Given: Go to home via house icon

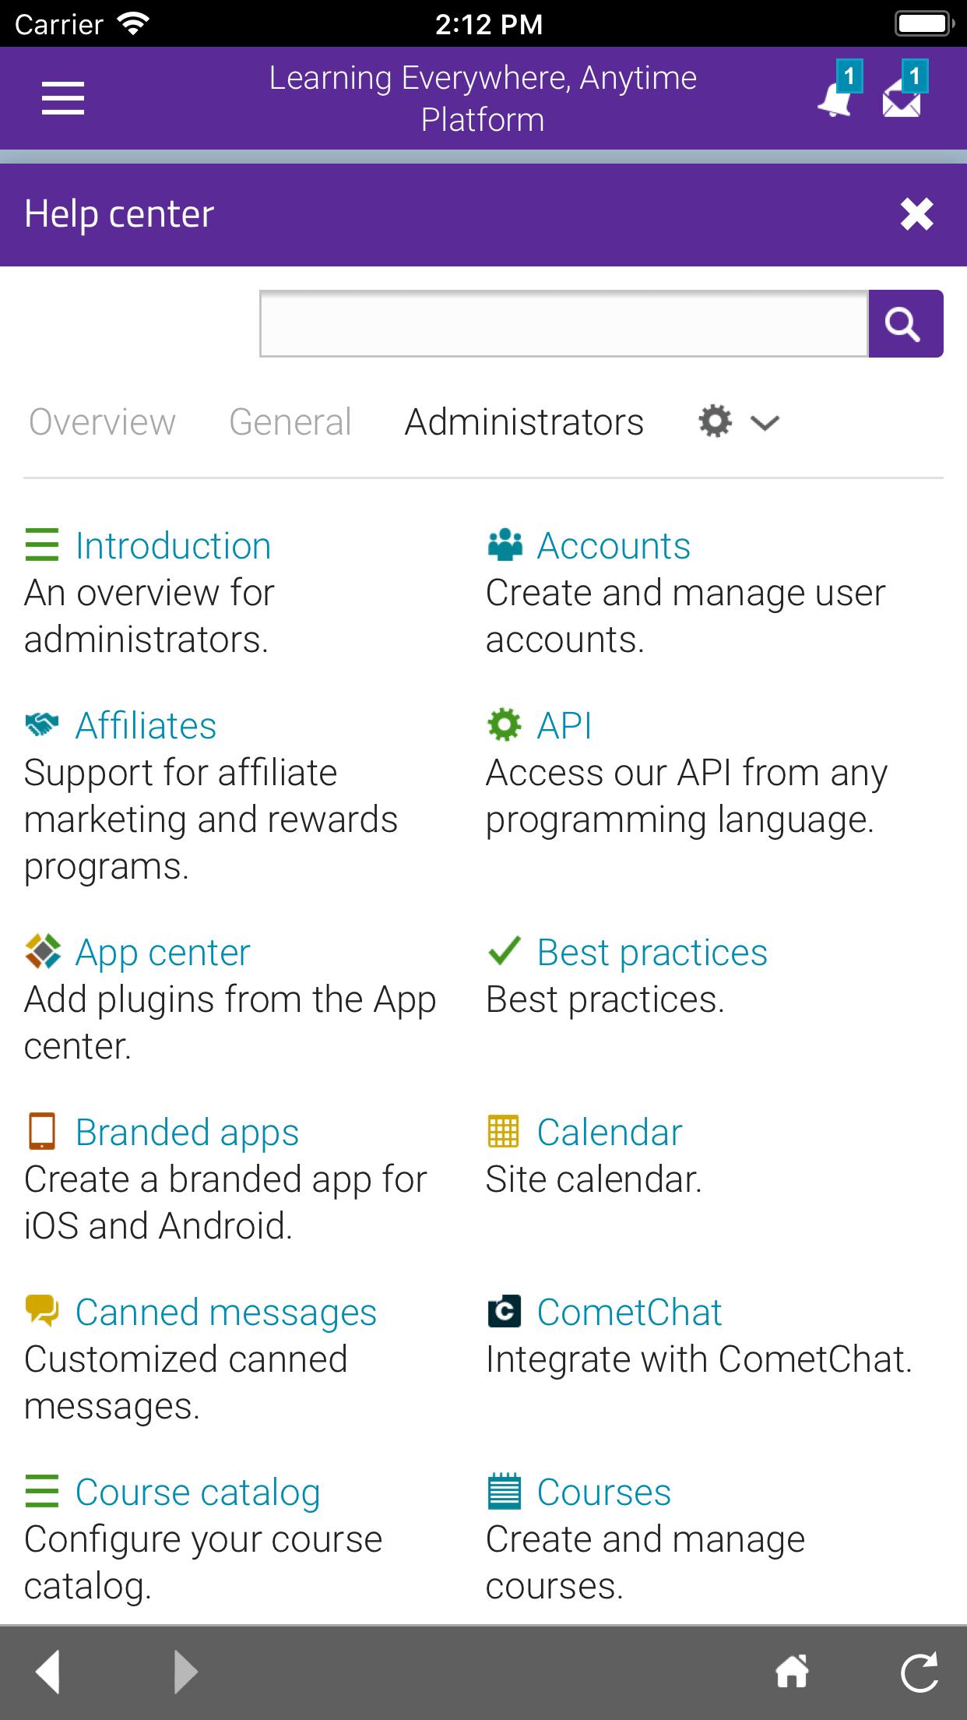Looking at the screenshot, I should pyautogui.click(x=792, y=1671).
